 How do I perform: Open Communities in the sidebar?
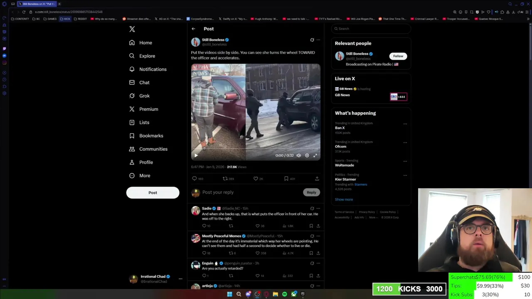(148, 149)
